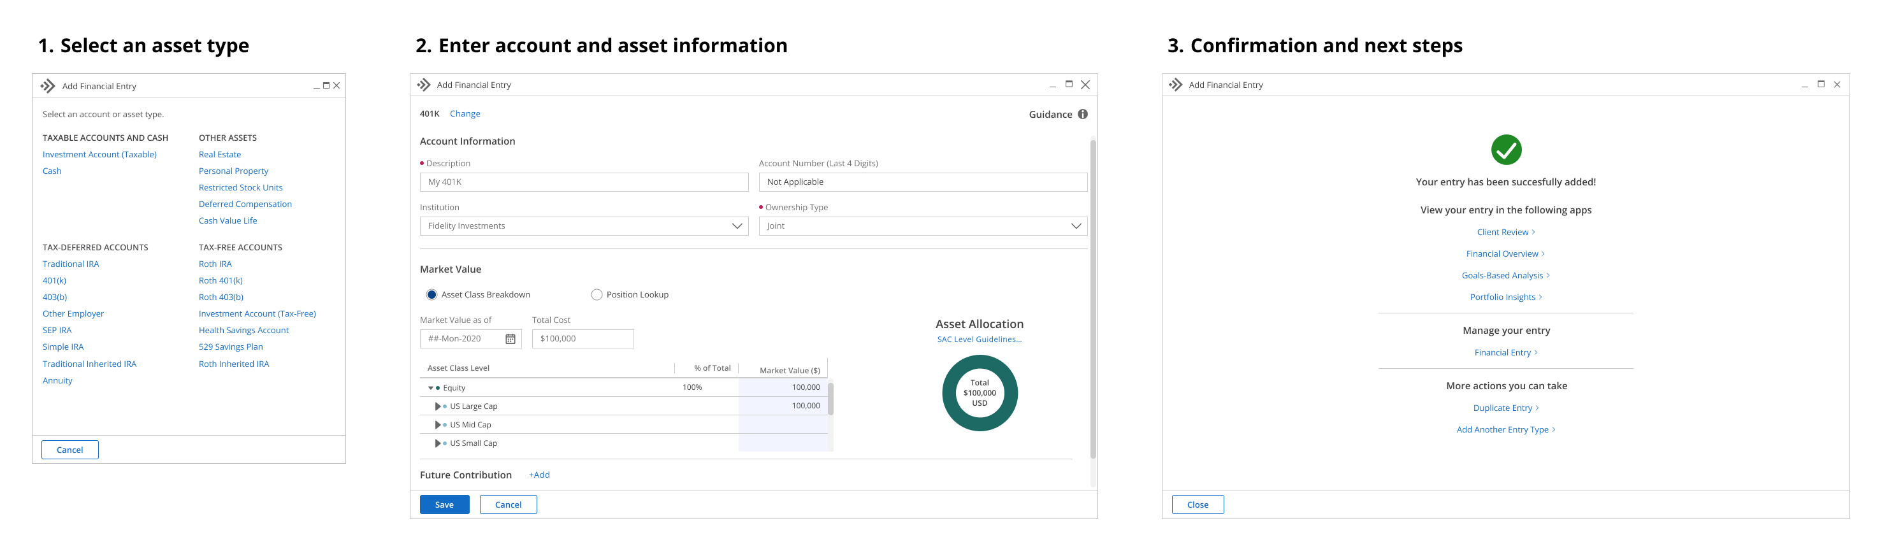
Task: Select the Cash asset type
Action: [52, 171]
